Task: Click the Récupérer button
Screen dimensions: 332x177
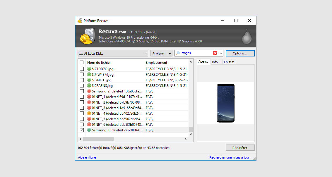Action: coord(240,148)
